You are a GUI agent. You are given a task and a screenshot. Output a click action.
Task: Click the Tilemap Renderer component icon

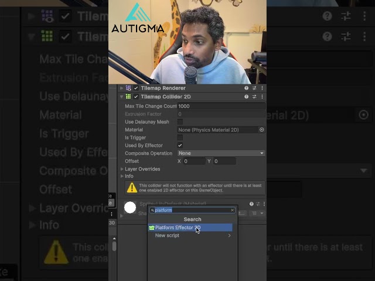tap(128, 88)
